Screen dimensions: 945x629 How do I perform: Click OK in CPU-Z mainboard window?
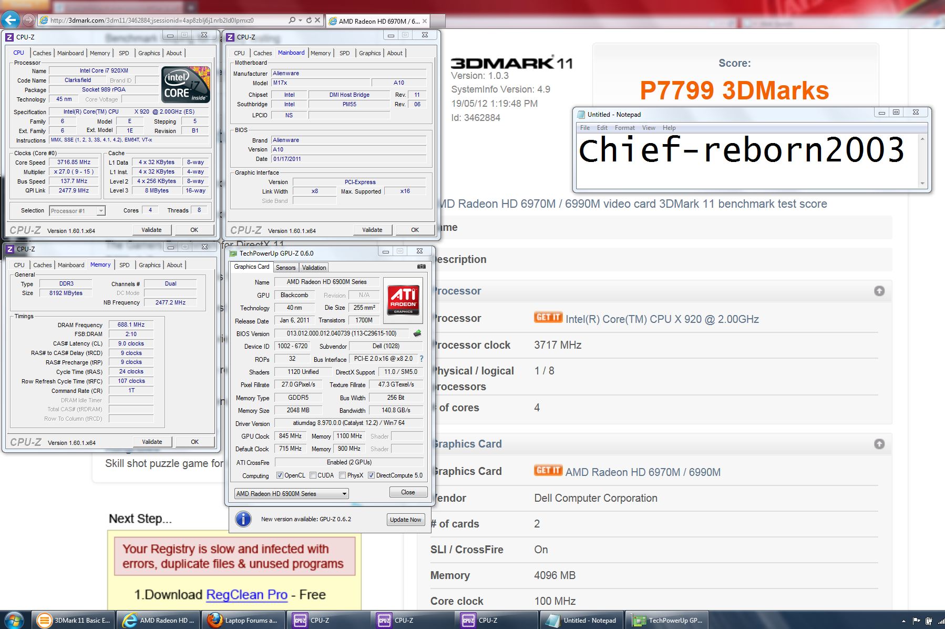pos(415,230)
